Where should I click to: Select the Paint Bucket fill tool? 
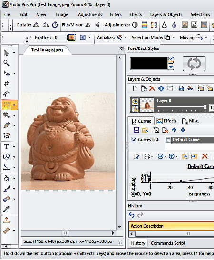(6, 178)
